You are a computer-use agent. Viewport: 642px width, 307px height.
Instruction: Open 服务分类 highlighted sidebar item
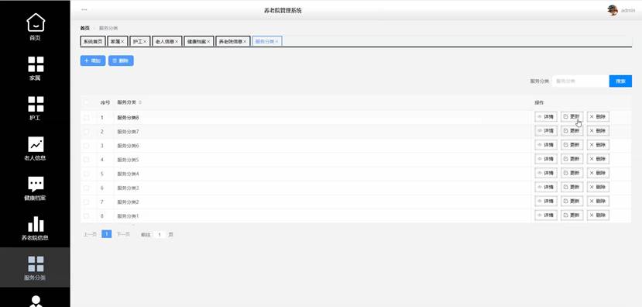click(35, 267)
